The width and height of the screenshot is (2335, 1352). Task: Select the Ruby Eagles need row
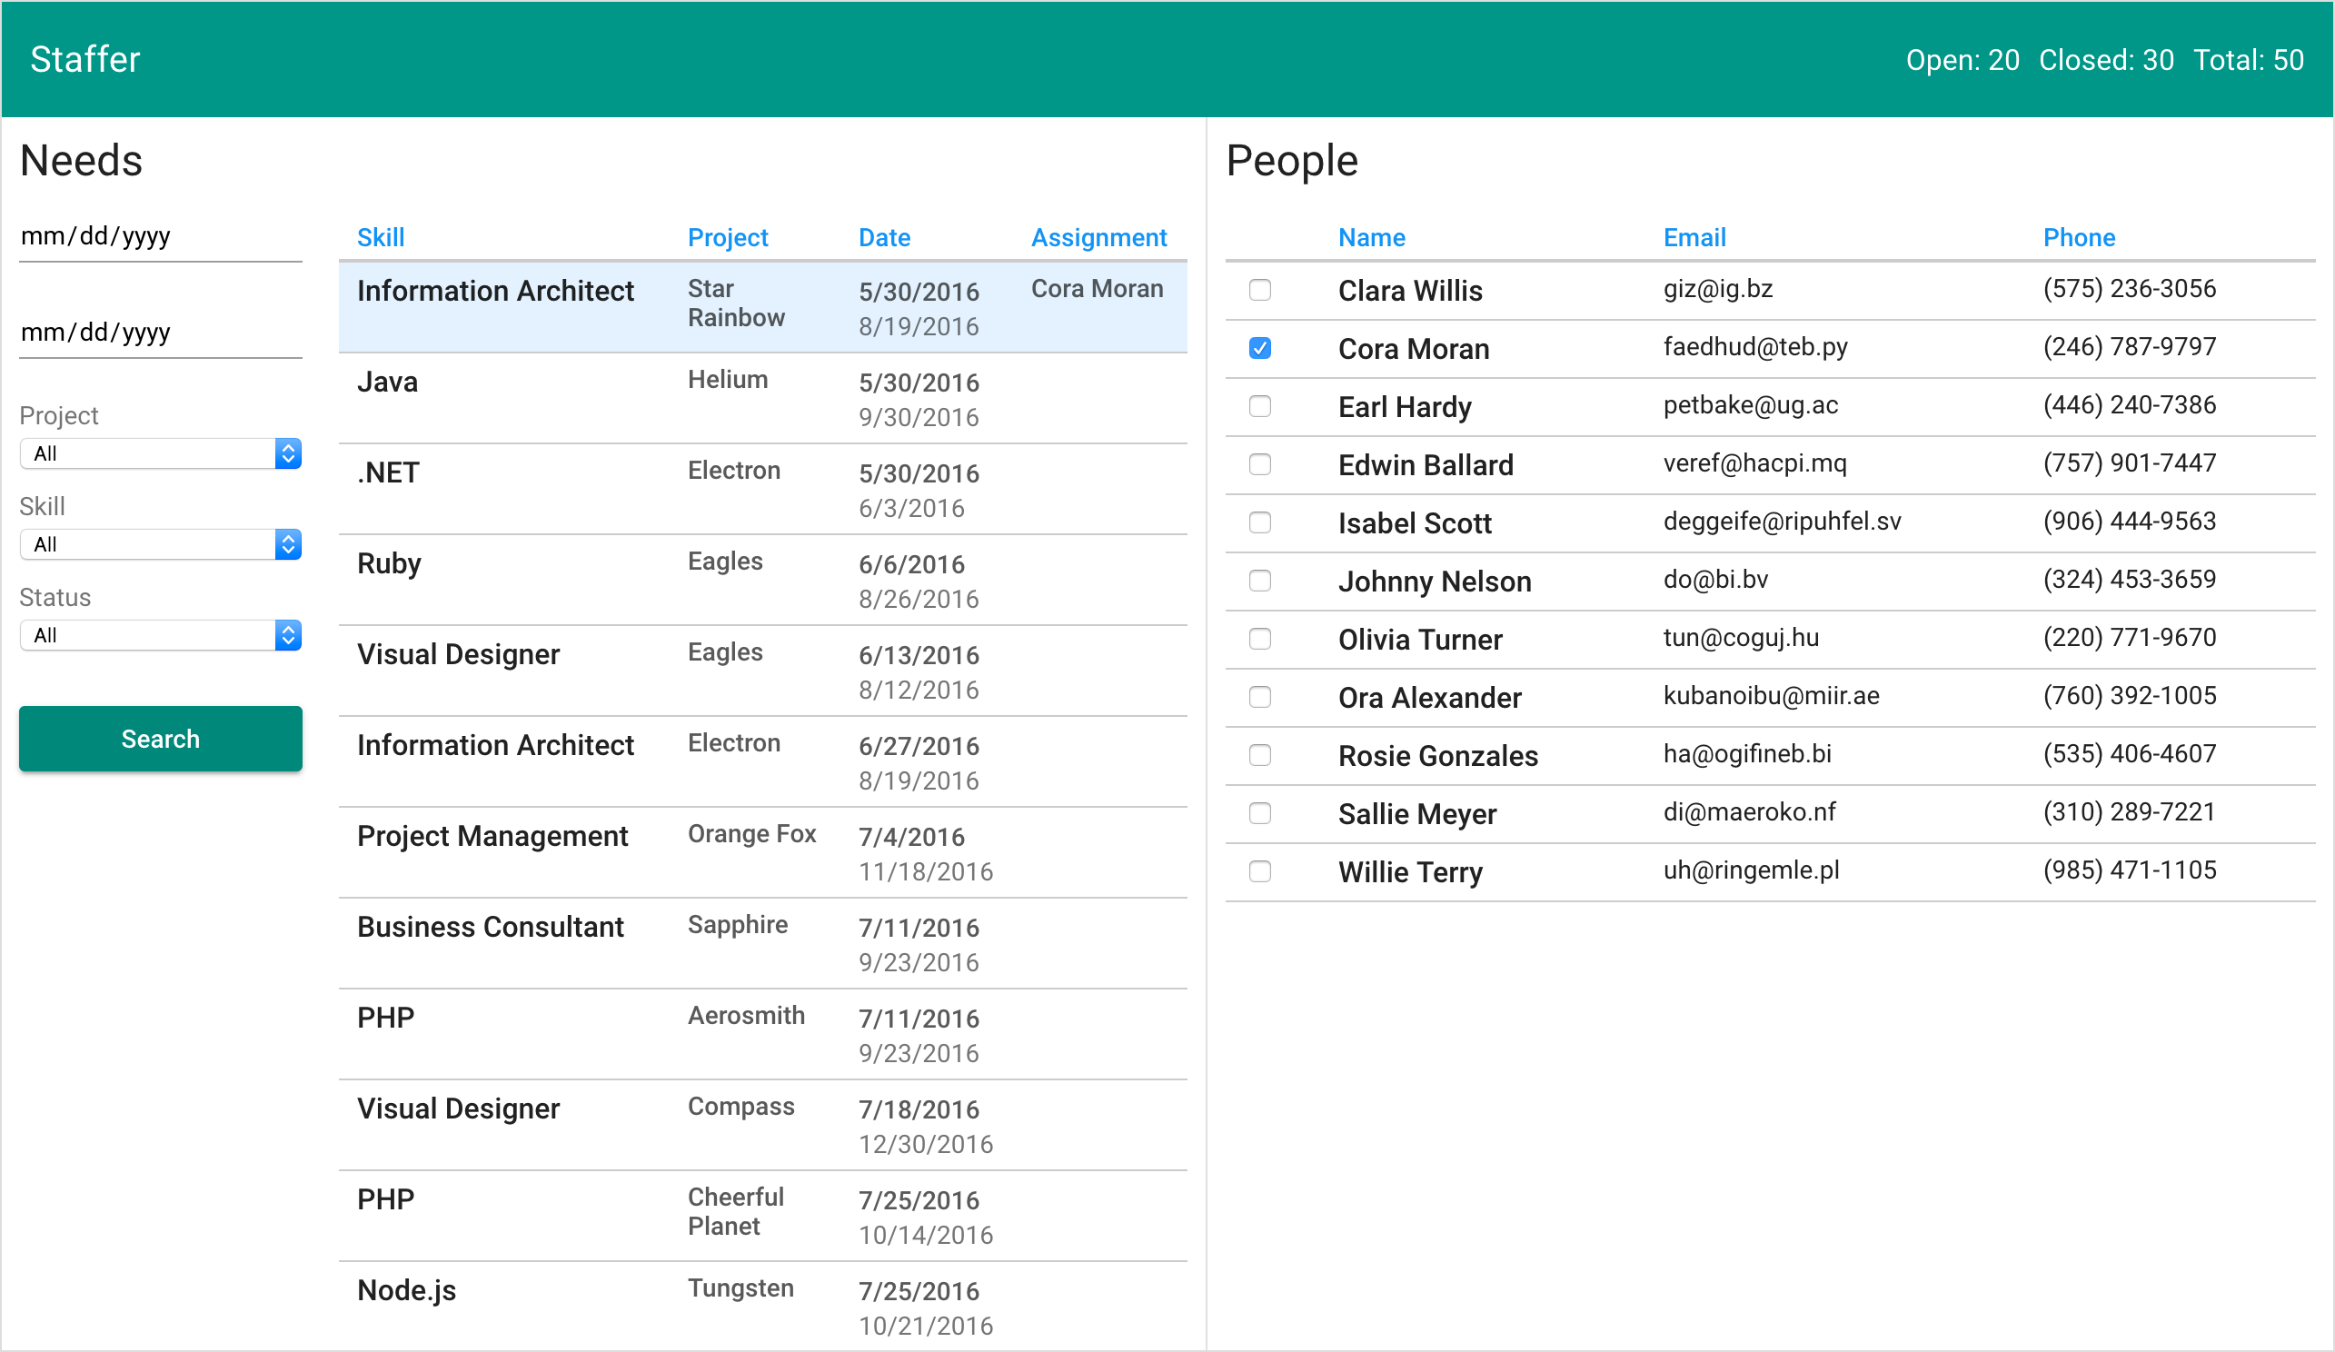click(x=761, y=580)
